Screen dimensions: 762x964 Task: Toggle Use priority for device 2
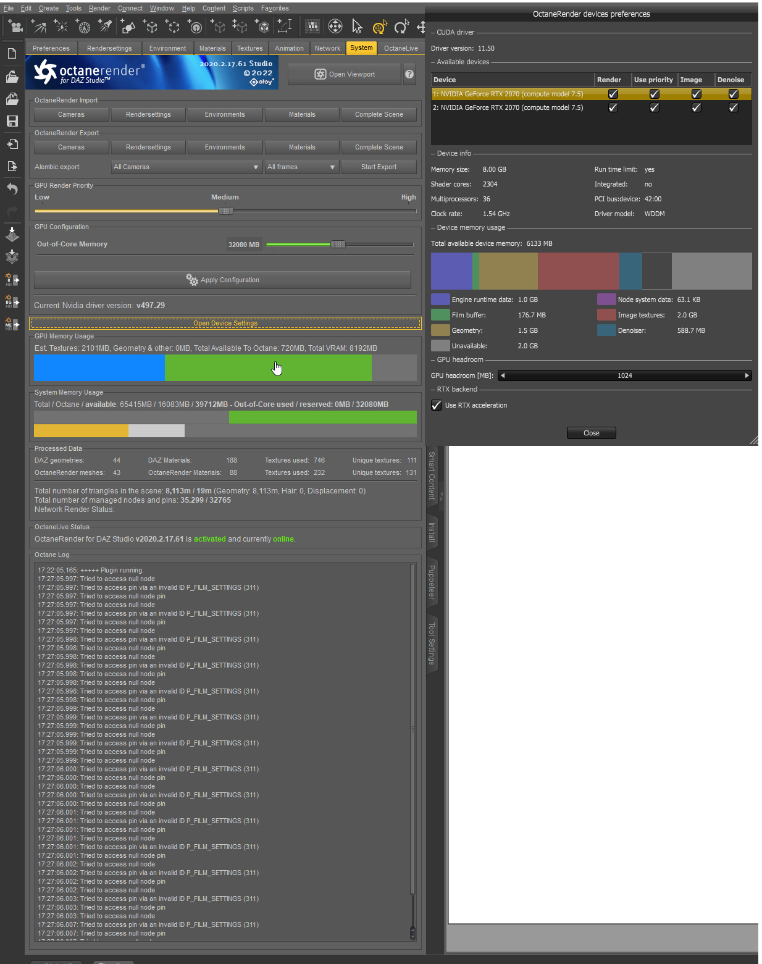655,107
